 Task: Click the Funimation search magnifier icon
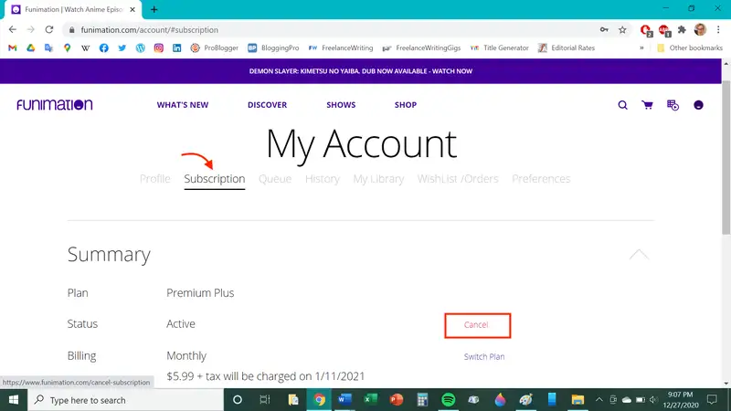pos(622,105)
